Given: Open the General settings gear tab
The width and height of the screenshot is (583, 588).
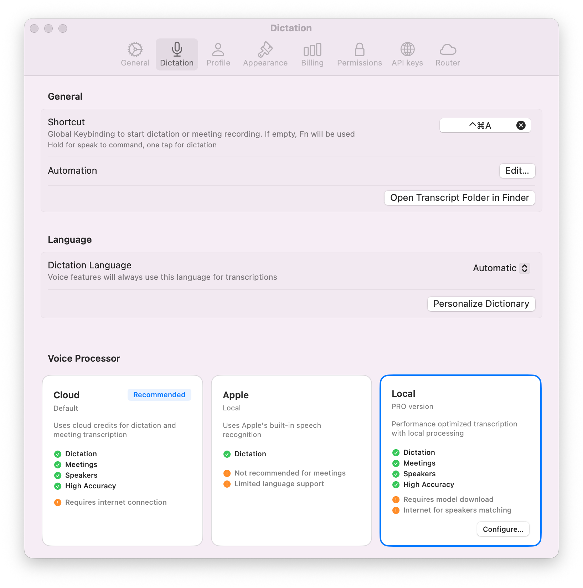Looking at the screenshot, I should click(135, 54).
